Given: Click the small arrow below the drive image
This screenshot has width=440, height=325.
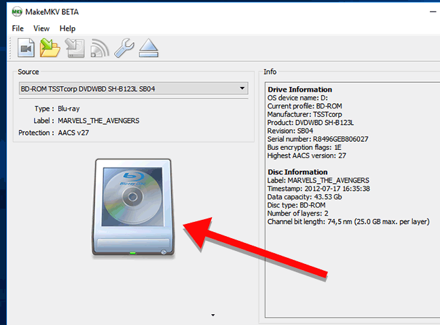Looking at the screenshot, I should point(213,316).
